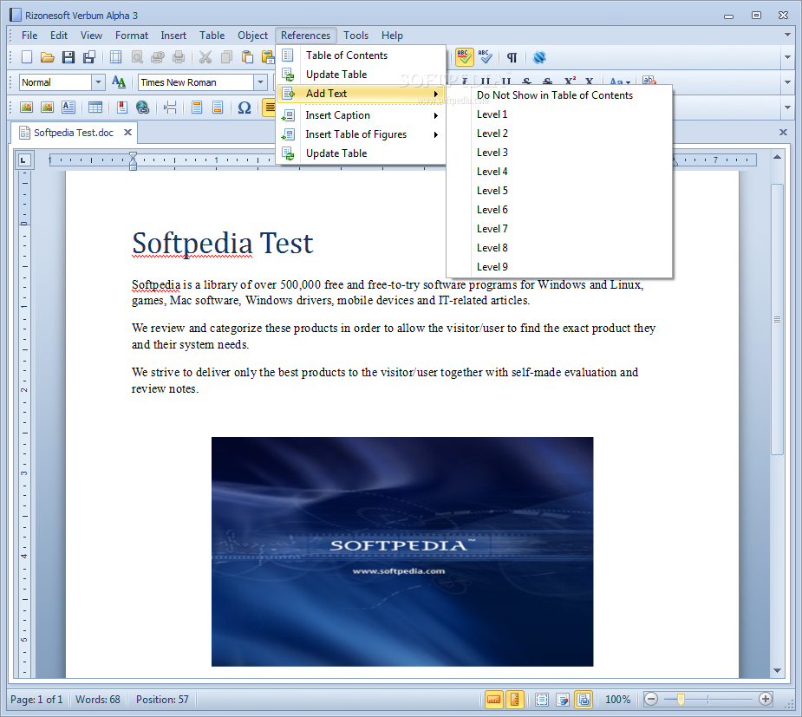This screenshot has width=802, height=717.
Task: Click the ruler tab-type L button
Action: 23,160
